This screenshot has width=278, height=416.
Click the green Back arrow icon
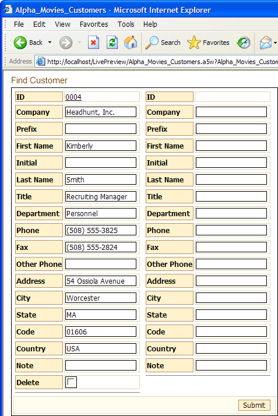(x=20, y=43)
